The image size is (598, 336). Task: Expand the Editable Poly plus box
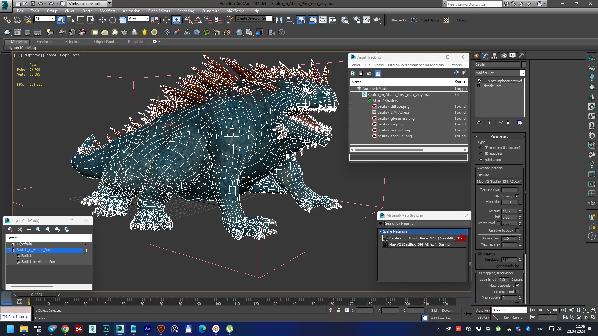(x=478, y=86)
